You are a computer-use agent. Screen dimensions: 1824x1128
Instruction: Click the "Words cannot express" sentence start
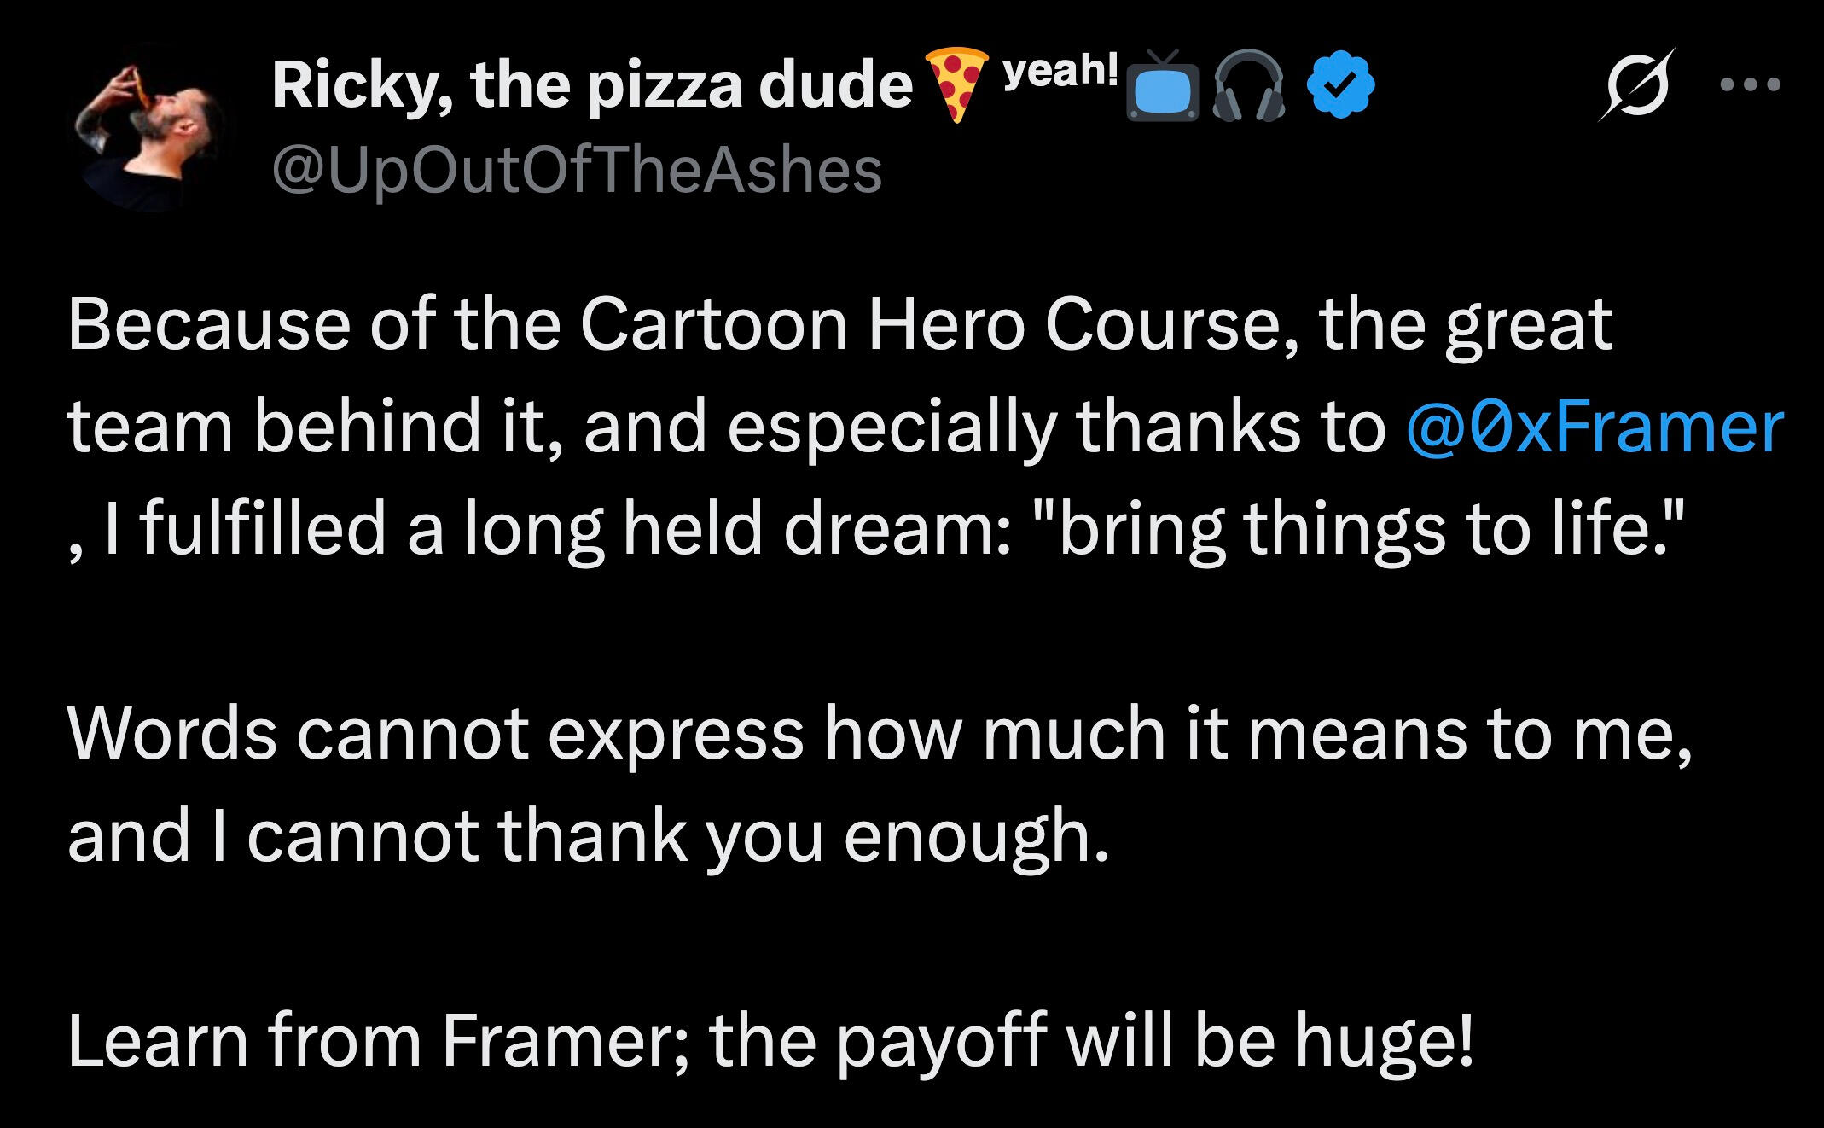(435, 734)
